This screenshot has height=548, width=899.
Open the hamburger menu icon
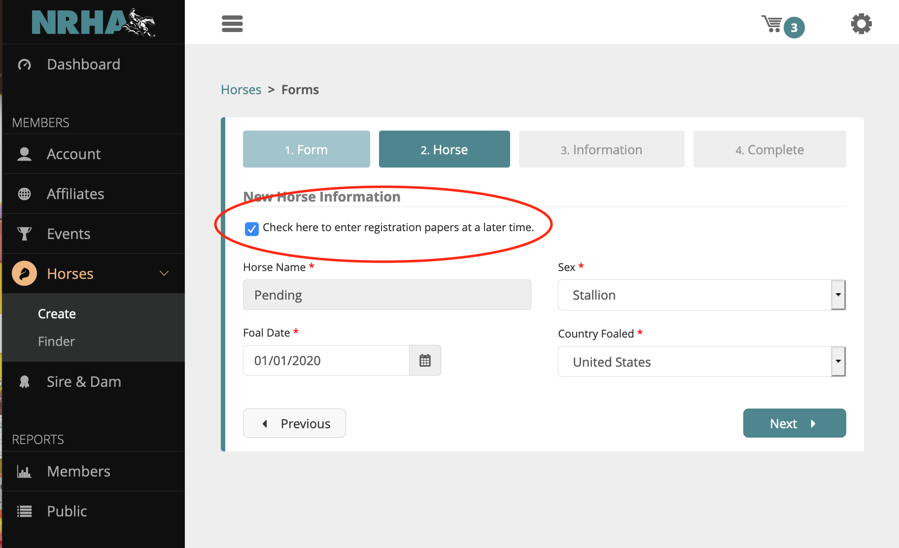(x=232, y=24)
